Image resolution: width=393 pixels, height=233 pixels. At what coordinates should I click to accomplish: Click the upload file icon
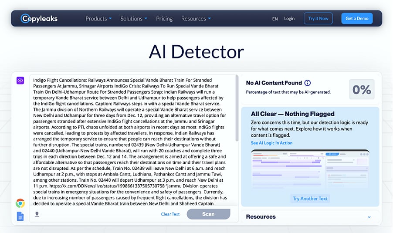37,214
